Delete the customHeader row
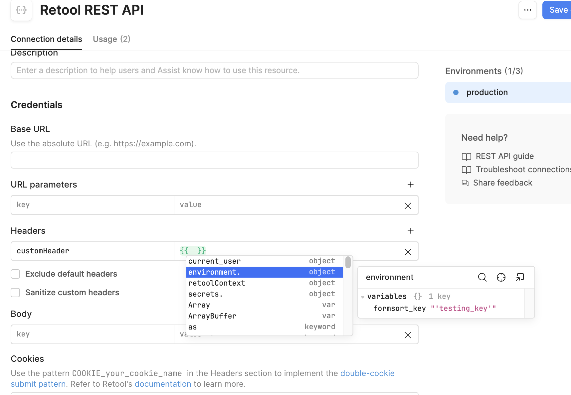571x395 pixels. point(408,252)
